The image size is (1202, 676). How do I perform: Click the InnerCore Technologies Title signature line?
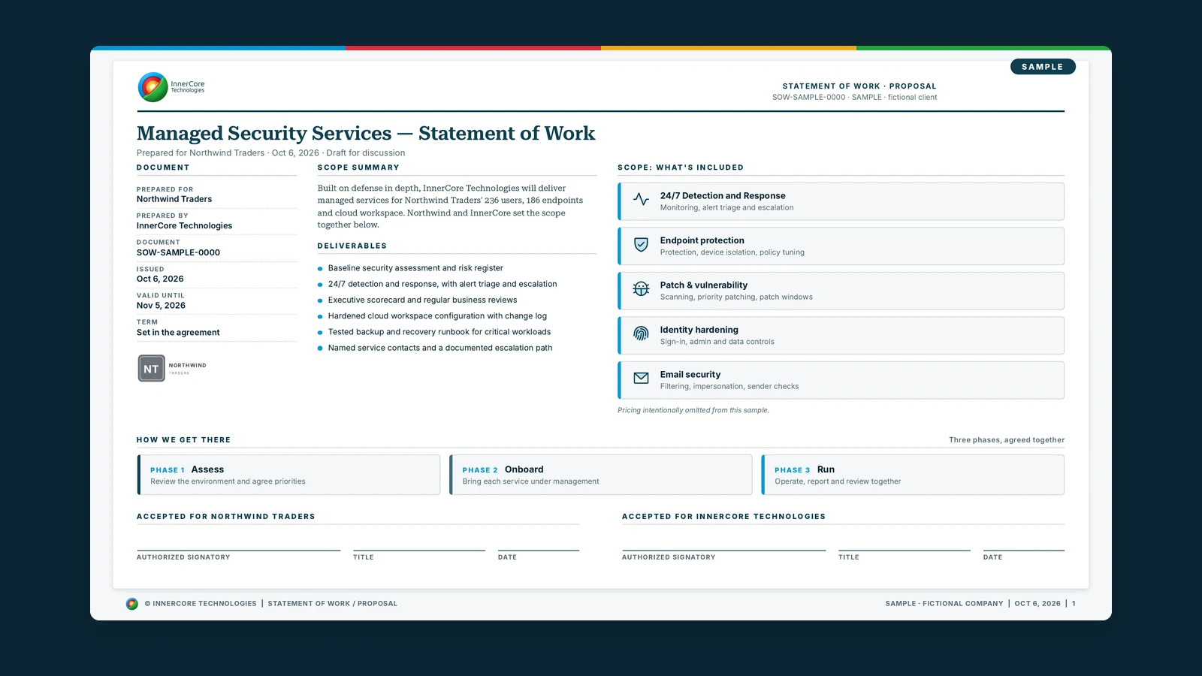(x=905, y=551)
